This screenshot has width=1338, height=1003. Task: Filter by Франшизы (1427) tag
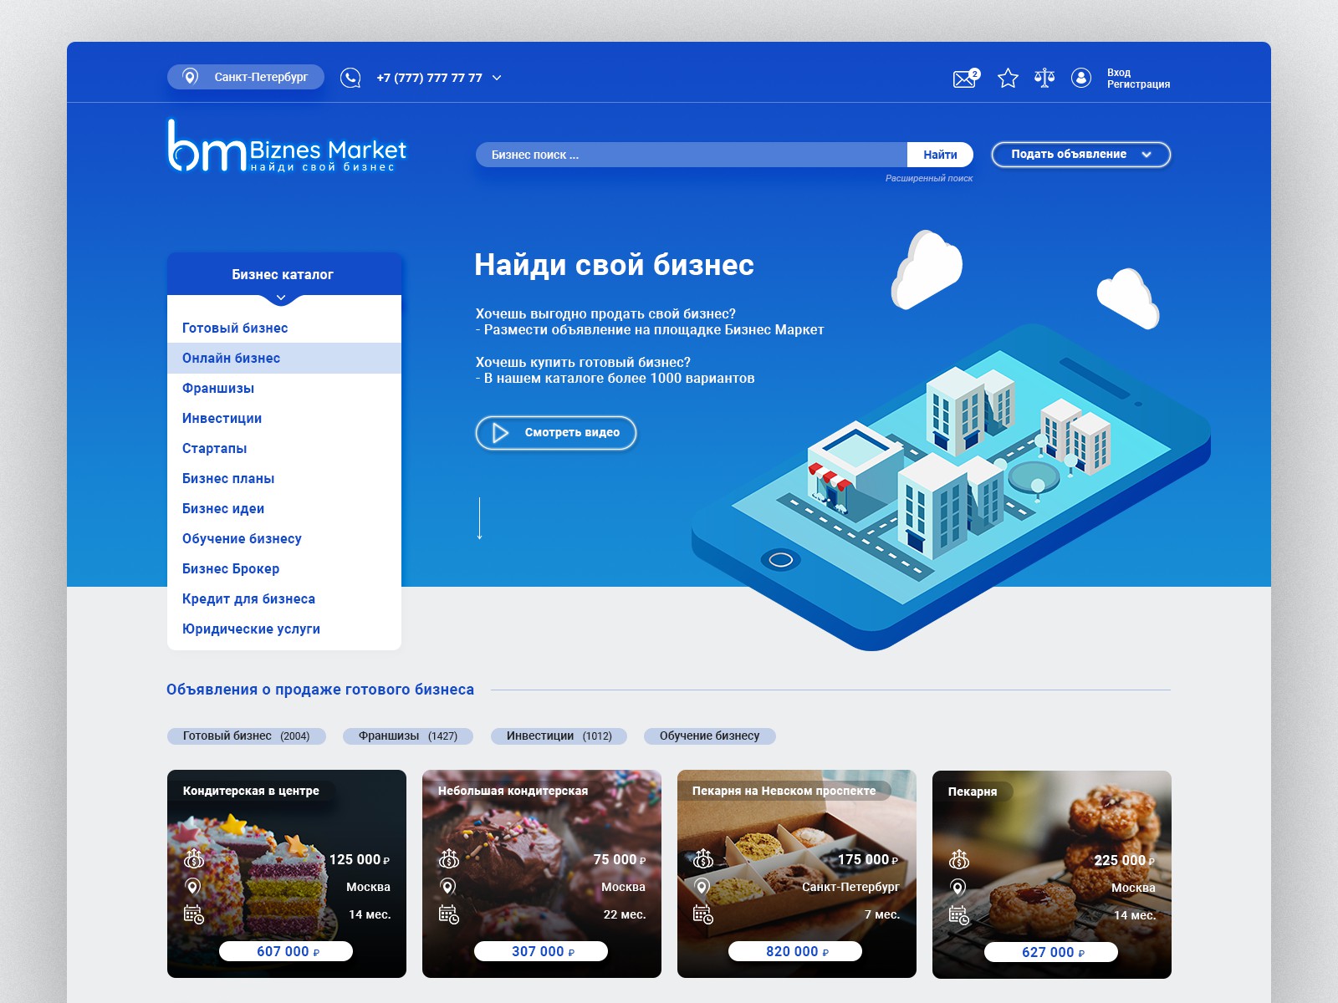408,736
